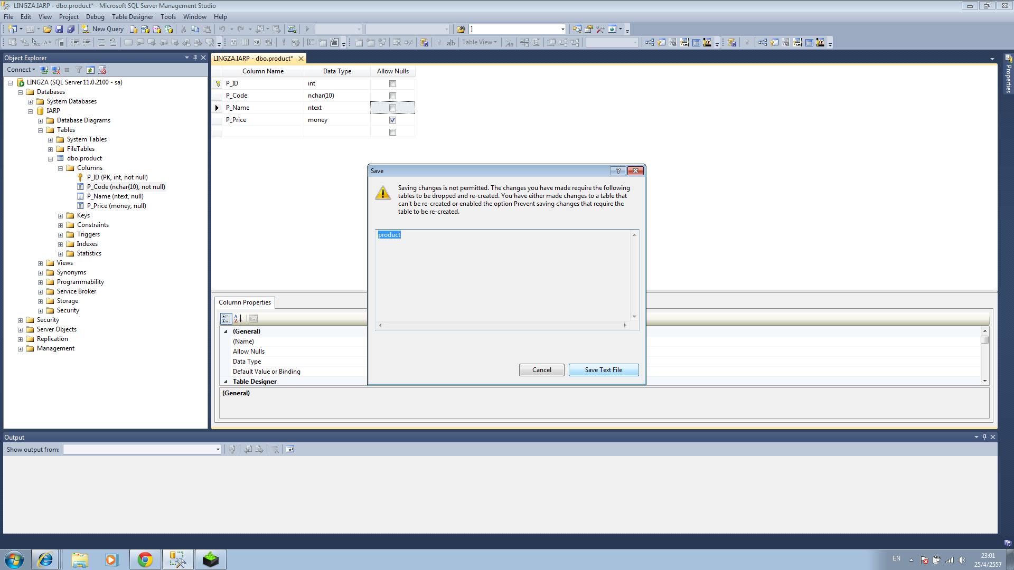Click the Analysis Services DMX Query icon

click(x=157, y=29)
